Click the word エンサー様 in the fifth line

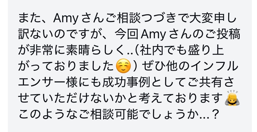point(48,82)
